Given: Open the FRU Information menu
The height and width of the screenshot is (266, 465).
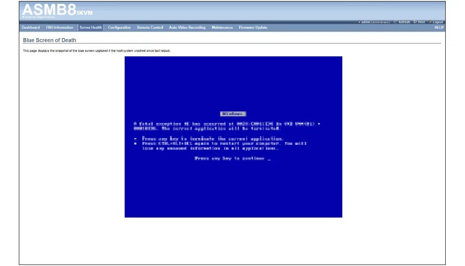Looking at the screenshot, I should [59, 27].
